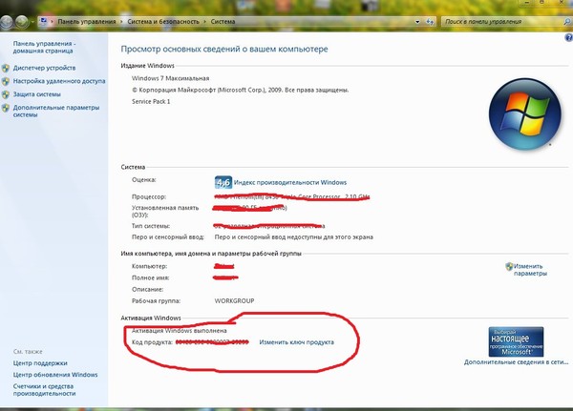This screenshot has height=411, width=573.
Task: Click the Forward navigation arrow button
Action: pyautogui.click(x=22, y=22)
